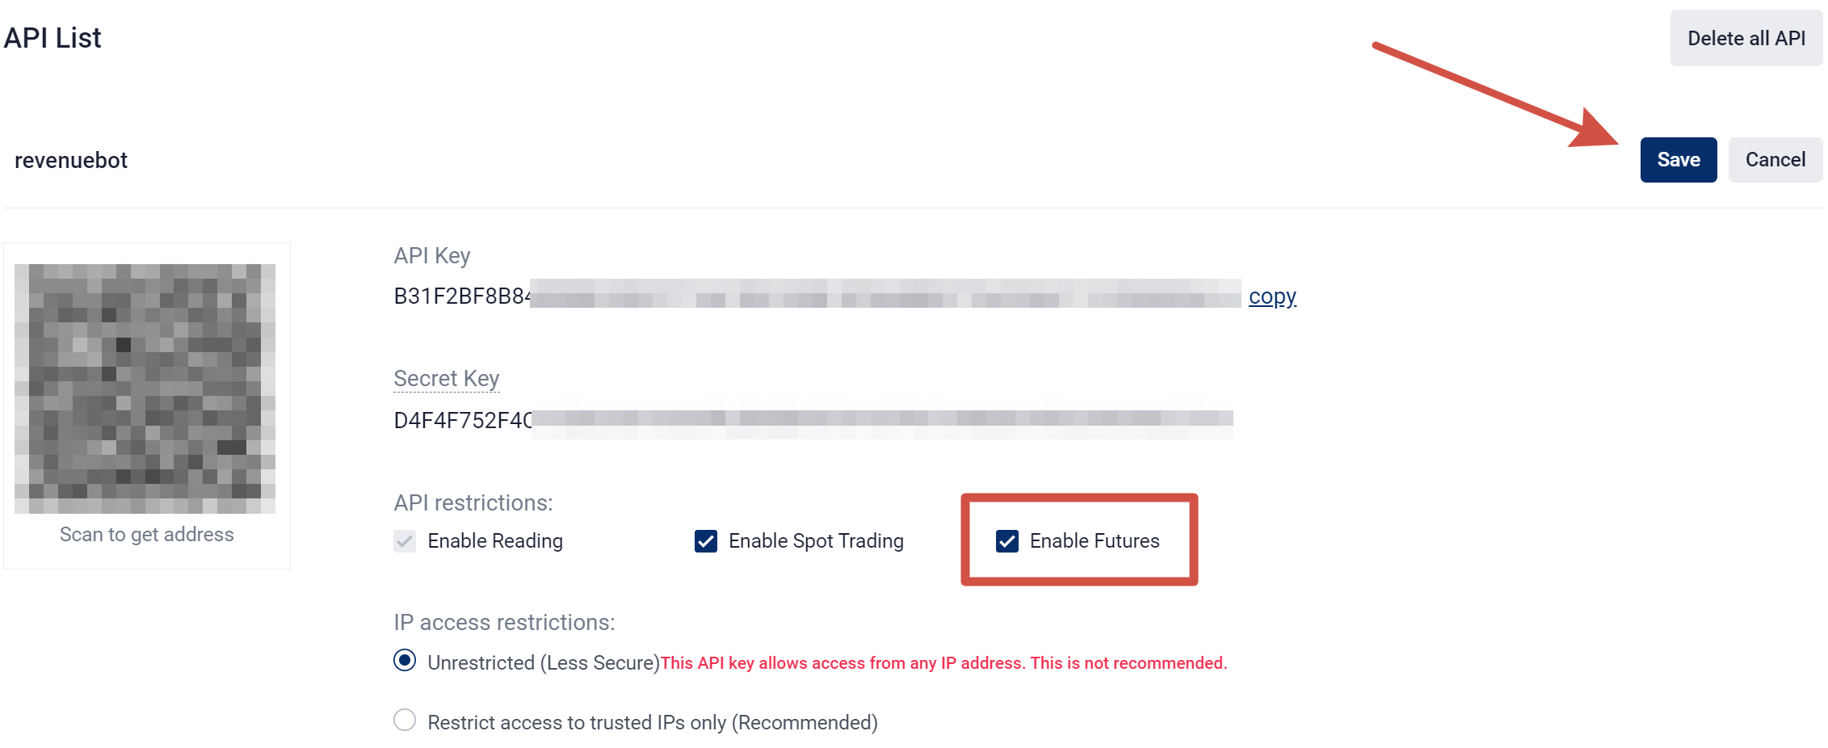Click the API Key value text

point(817,296)
